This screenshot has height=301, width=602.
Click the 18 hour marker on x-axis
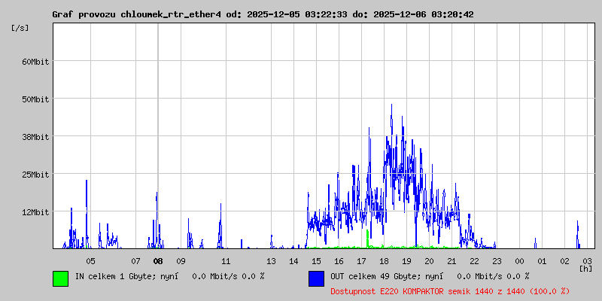tap(384, 261)
